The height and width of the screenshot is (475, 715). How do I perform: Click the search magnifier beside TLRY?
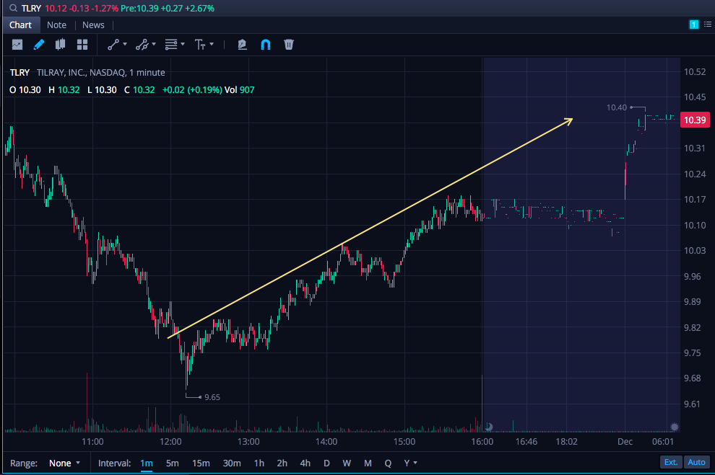(13, 8)
